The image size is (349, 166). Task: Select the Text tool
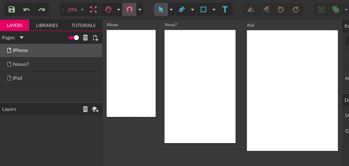(225, 9)
